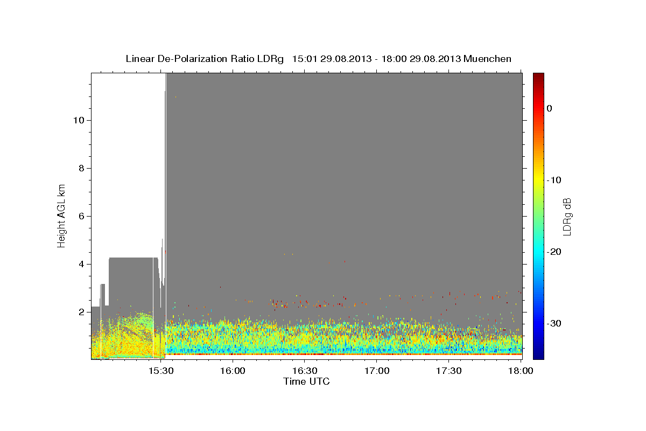Click the height axis label 8
This screenshot has width=646, height=431.
click(x=80, y=168)
